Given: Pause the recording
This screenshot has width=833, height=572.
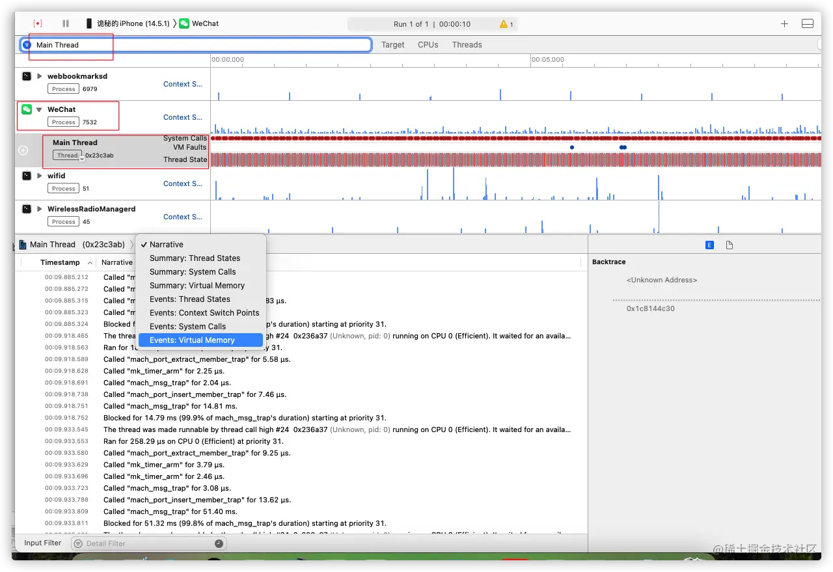Looking at the screenshot, I should [x=66, y=23].
